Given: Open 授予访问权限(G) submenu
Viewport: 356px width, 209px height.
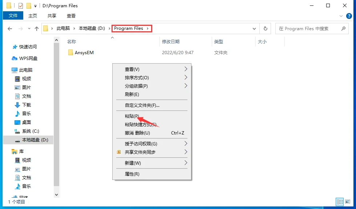Looking at the screenshot, I should (x=152, y=144).
